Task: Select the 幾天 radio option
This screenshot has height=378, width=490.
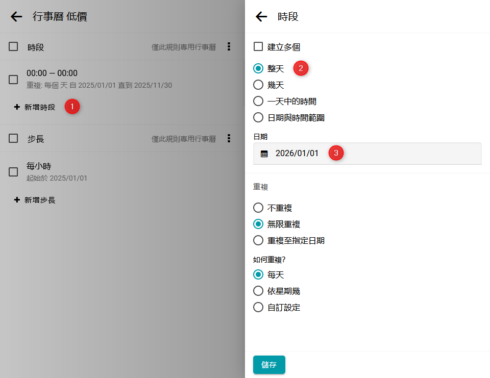Action: (x=258, y=85)
